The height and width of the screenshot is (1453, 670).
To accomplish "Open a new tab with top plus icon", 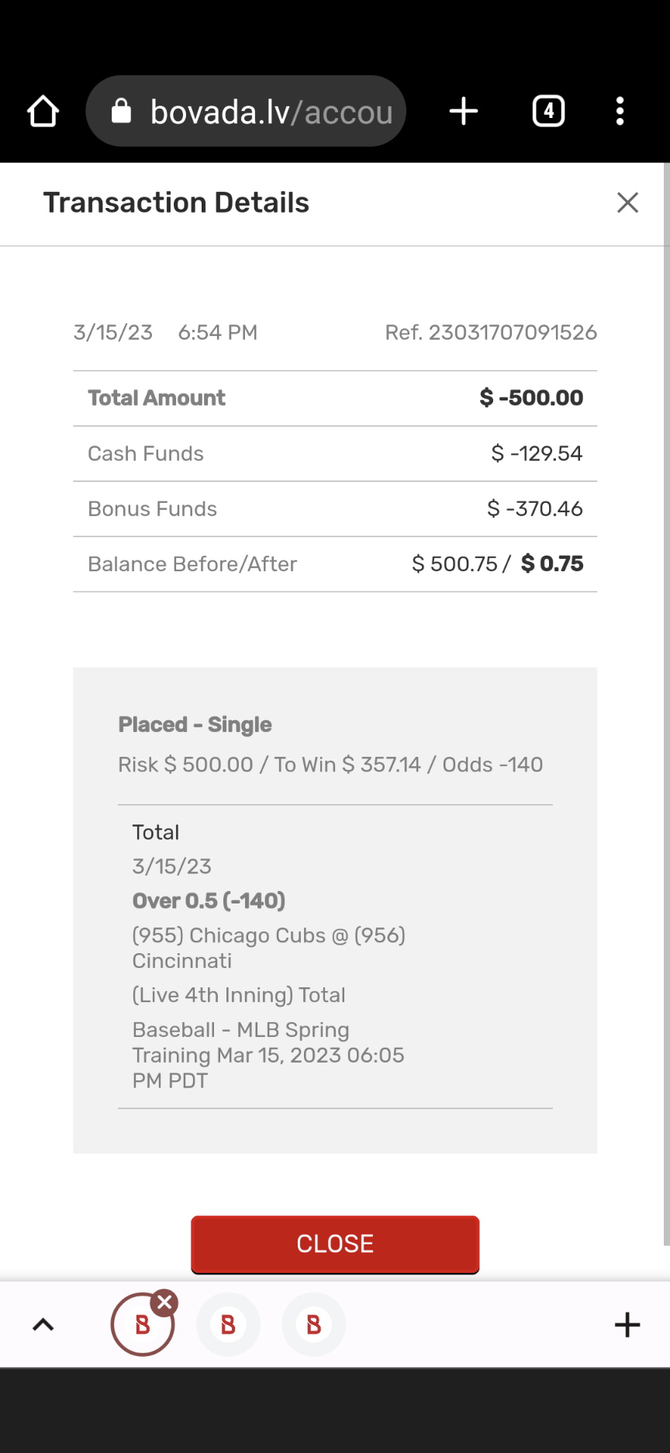I will pos(464,112).
